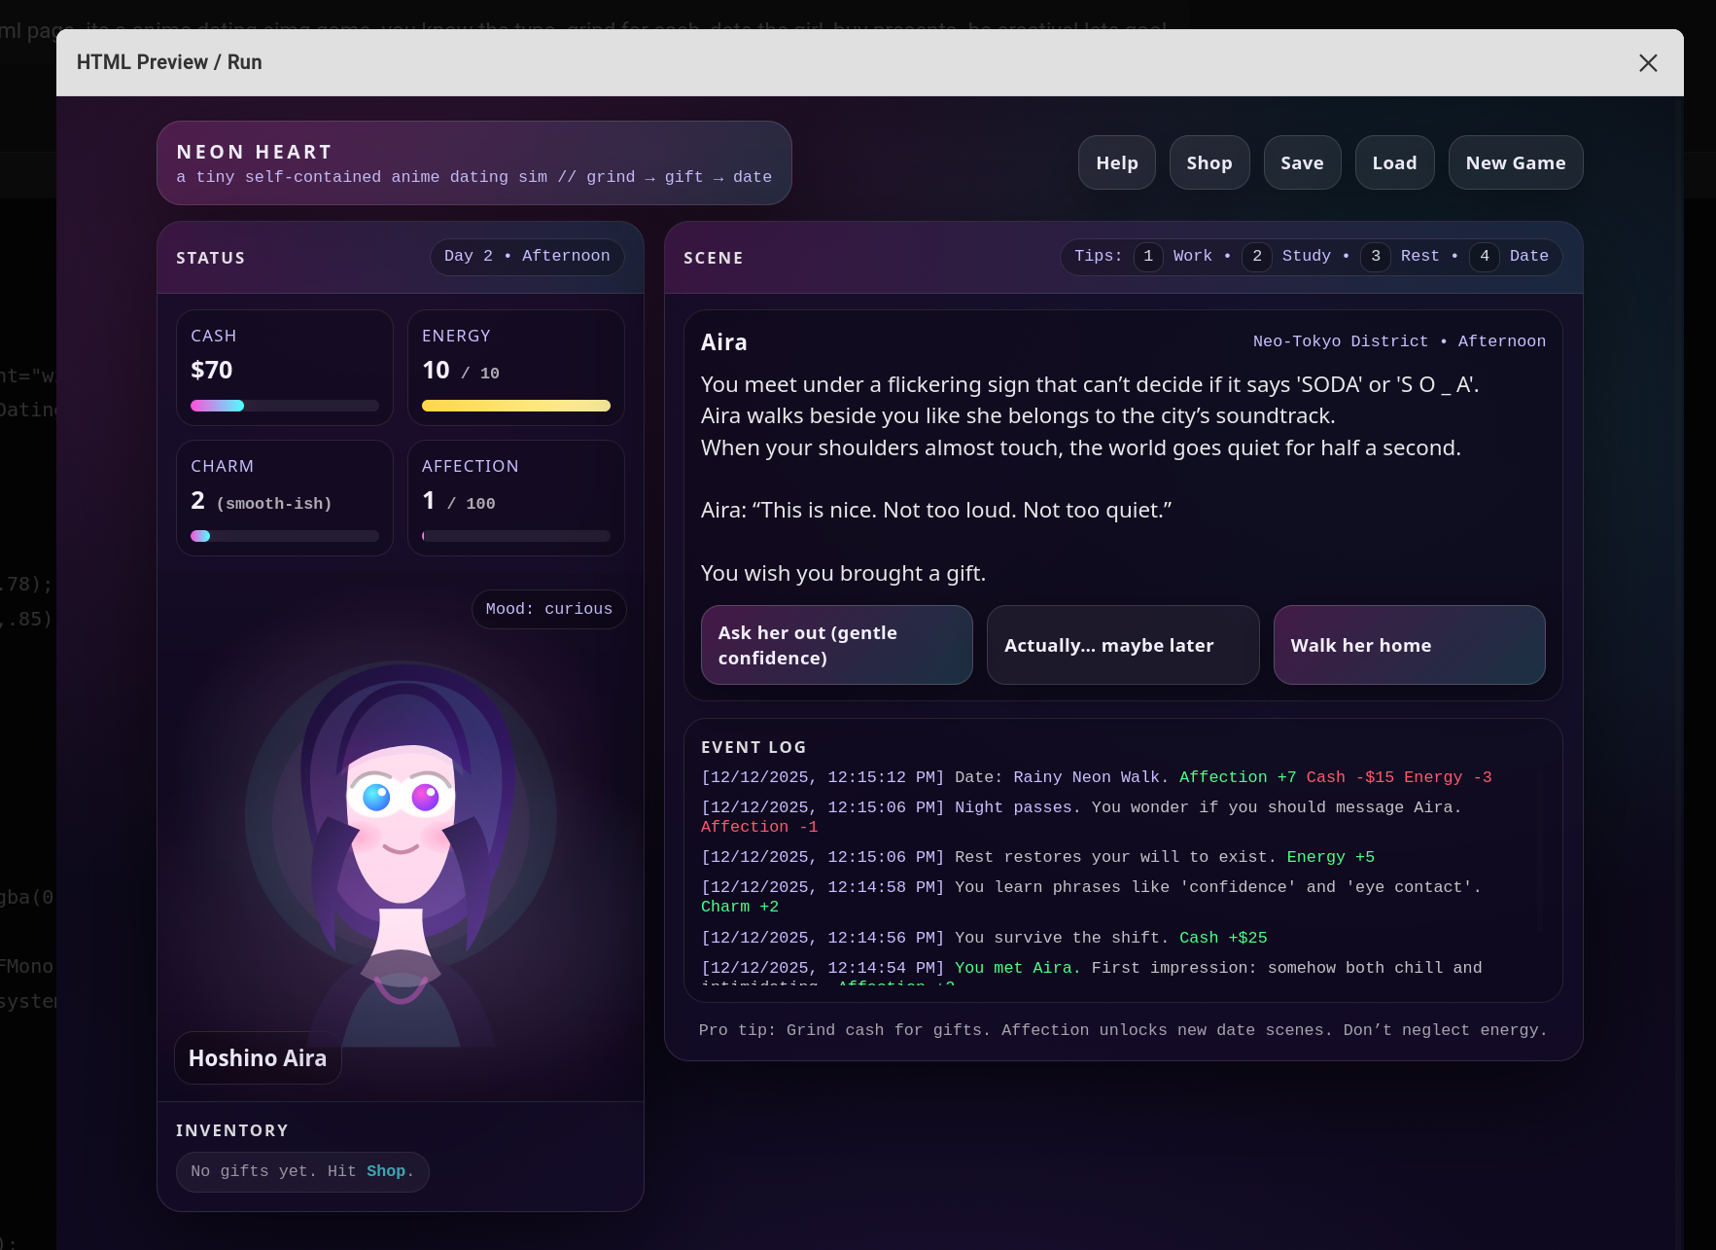The width and height of the screenshot is (1716, 1250).
Task: Click the energy value 10 / 10
Action: (461, 371)
